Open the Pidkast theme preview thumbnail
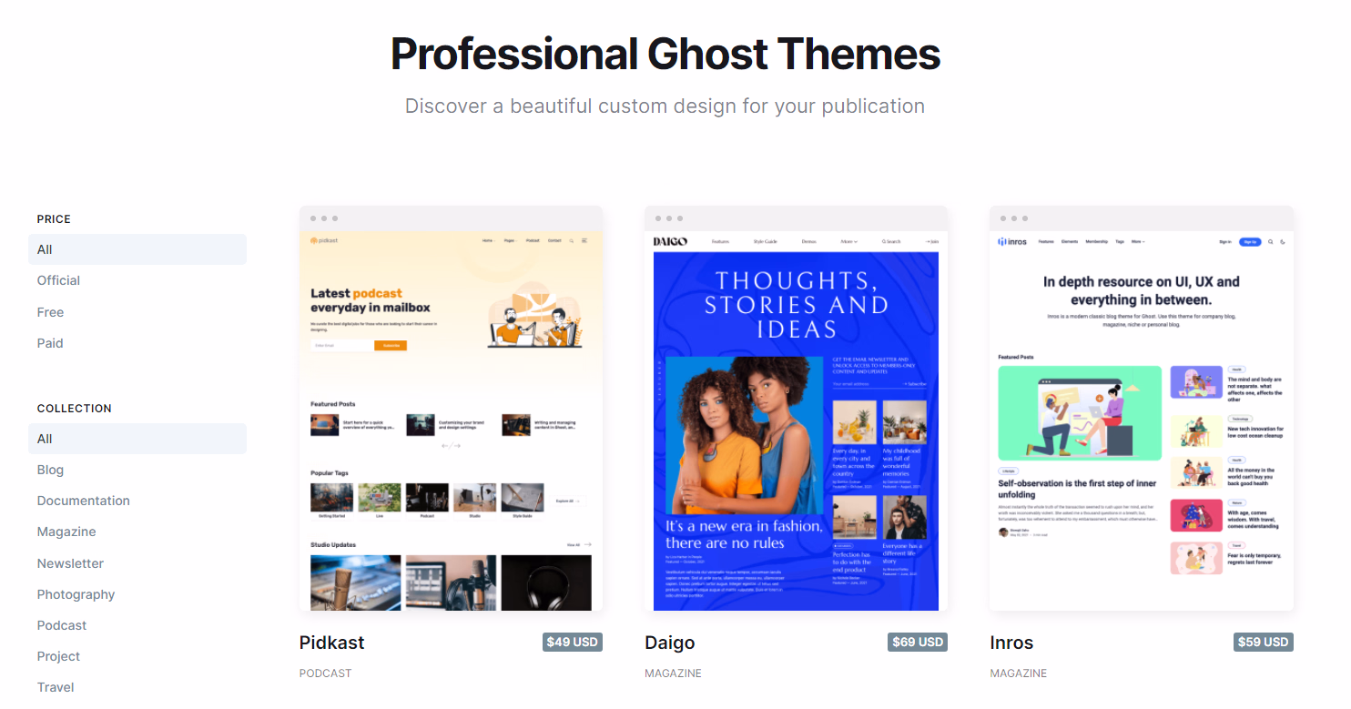 point(451,410)
